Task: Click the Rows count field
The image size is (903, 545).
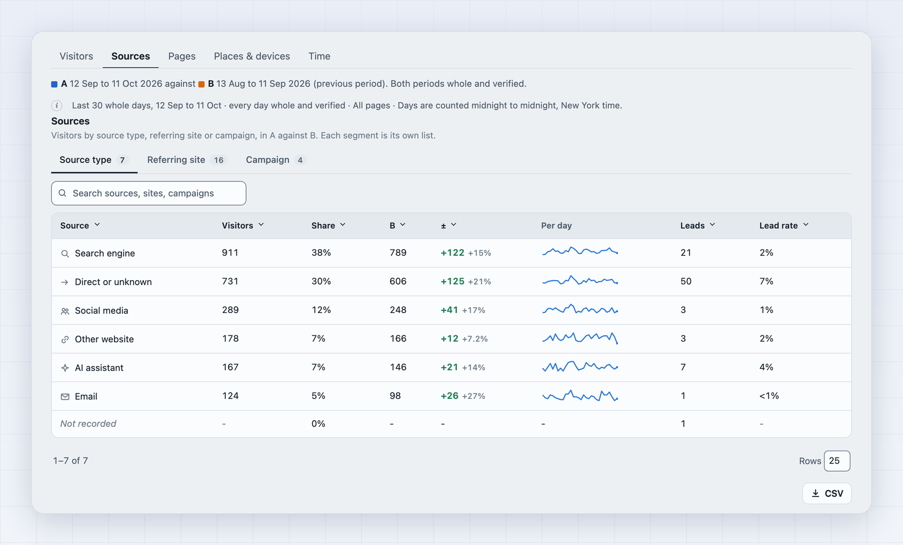Action: [837, 461]
